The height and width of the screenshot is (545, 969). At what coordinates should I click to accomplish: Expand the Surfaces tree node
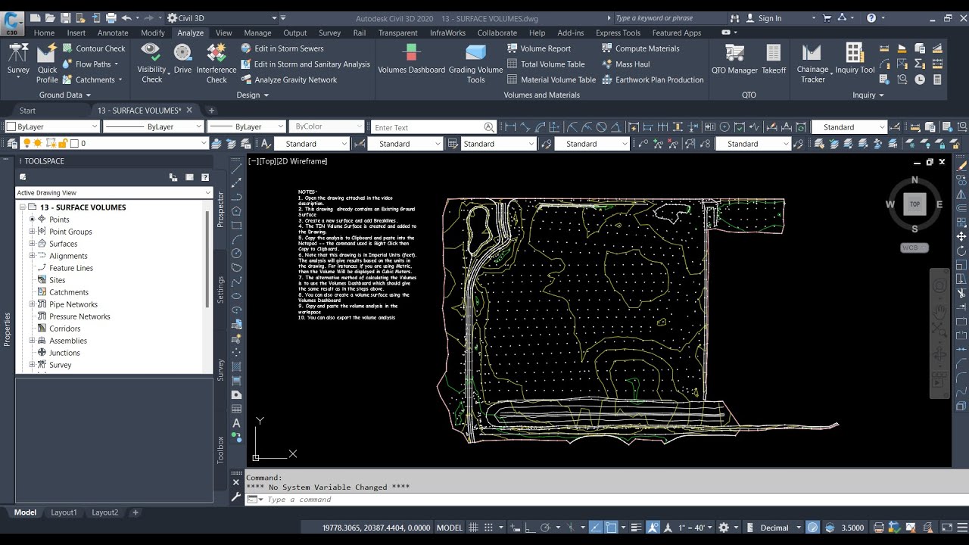pyautogui.click(x=33, y=244)
